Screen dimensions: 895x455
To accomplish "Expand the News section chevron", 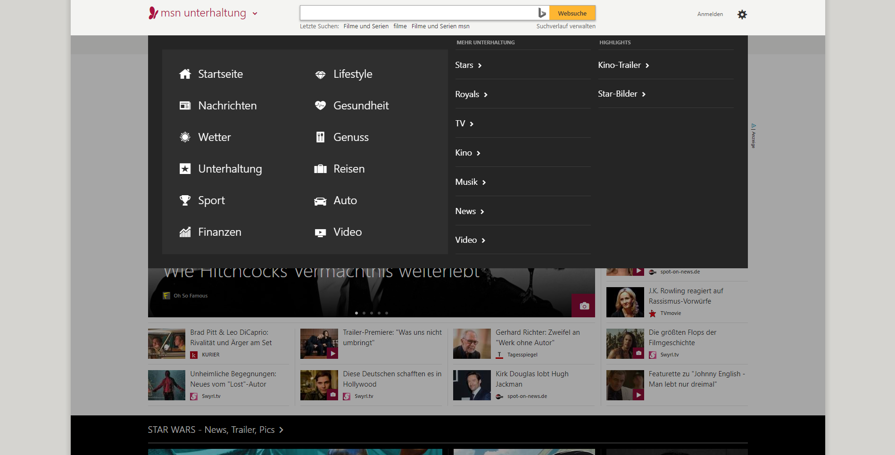I will tap(482, 212).
